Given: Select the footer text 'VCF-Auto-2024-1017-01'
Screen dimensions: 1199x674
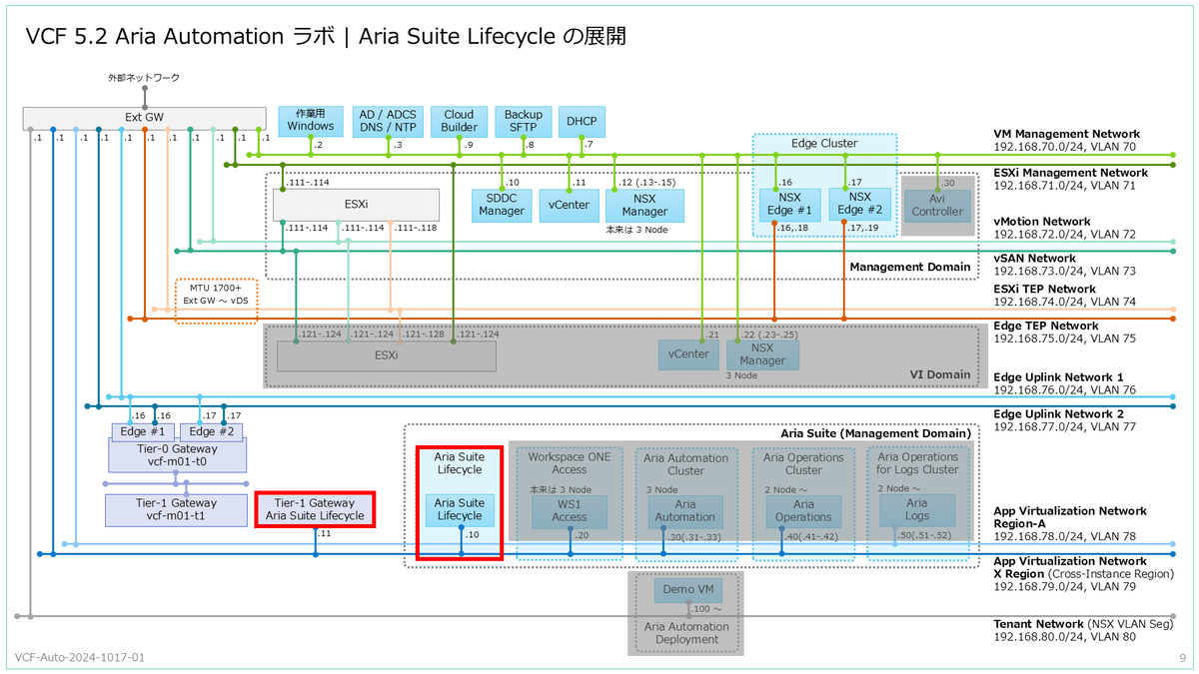Looking at the screenshot, I should click(x=80, y=658).
